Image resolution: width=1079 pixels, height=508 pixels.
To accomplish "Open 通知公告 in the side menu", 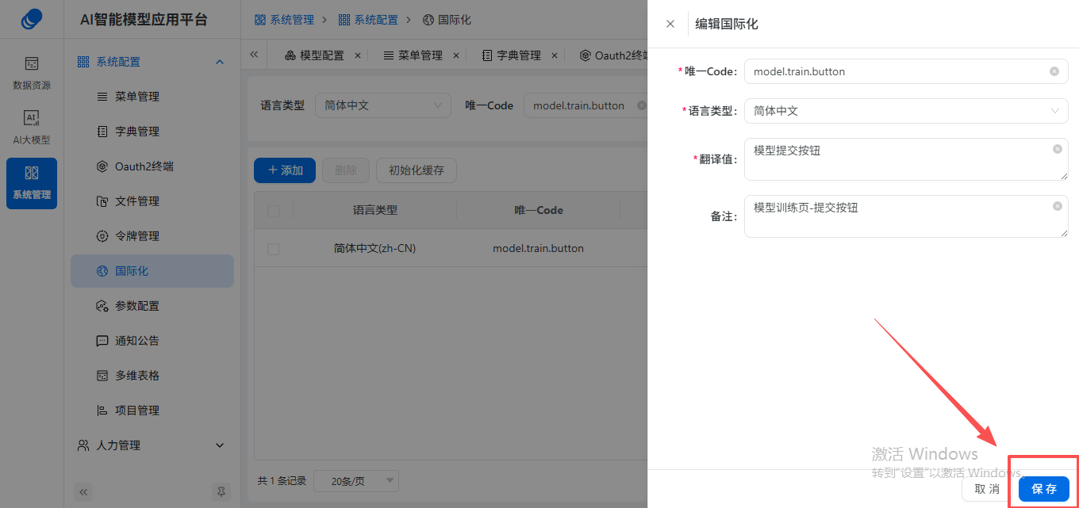I will pos(152,341).
